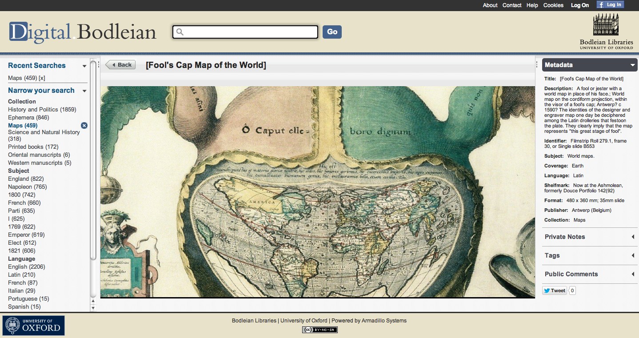Focus the search input field
The height and width of the screenshot is (338, 639).
coord(245,32)
